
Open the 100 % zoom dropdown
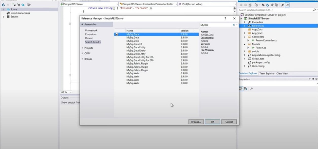[x=71, y=92]
